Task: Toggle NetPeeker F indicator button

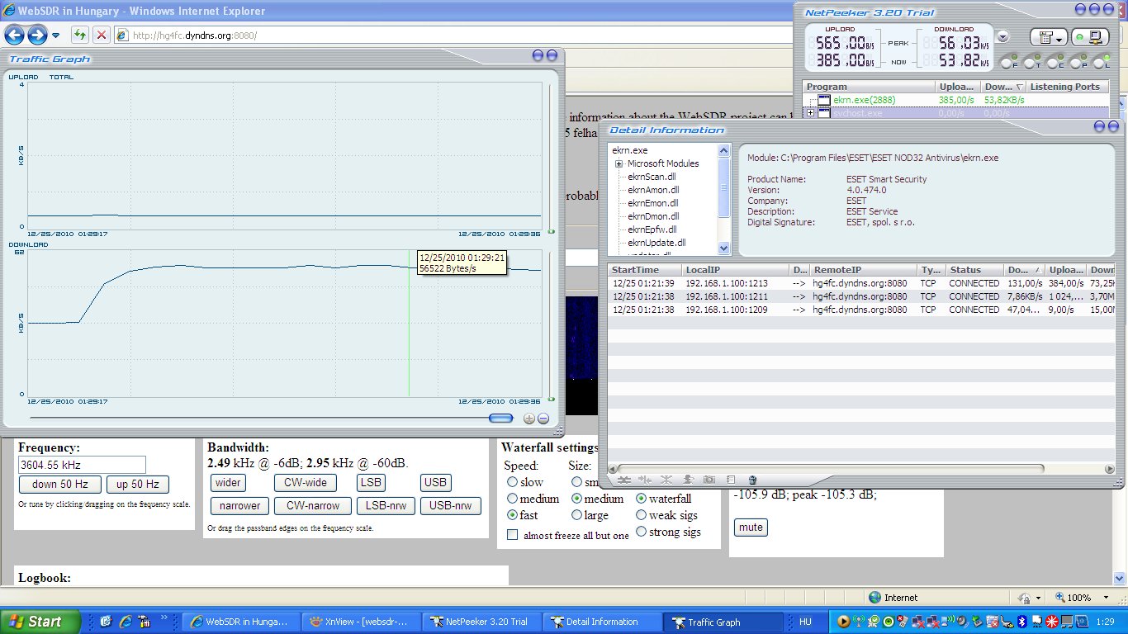Action: click(1006, 63)
